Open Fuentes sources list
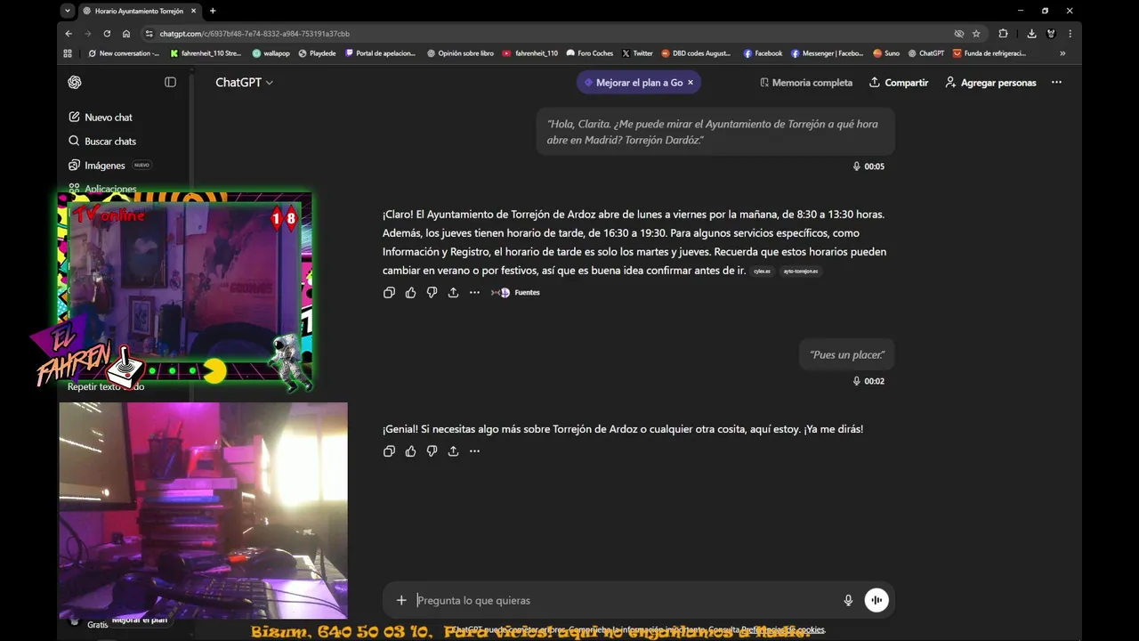Image resolution: width=1139 pixels, height=641 pixels. tap(515, 292)
